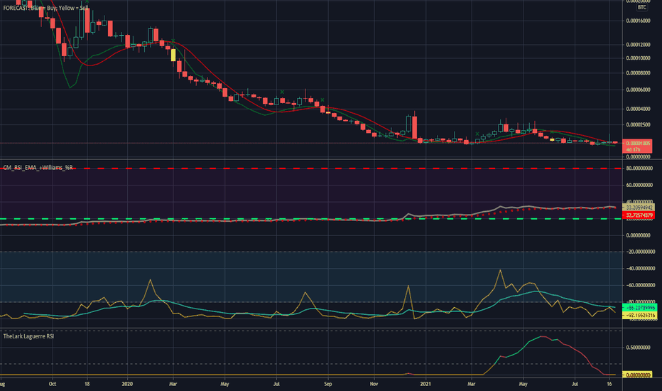Click the 60.00000000 RSI scale label

coord(638,185)
